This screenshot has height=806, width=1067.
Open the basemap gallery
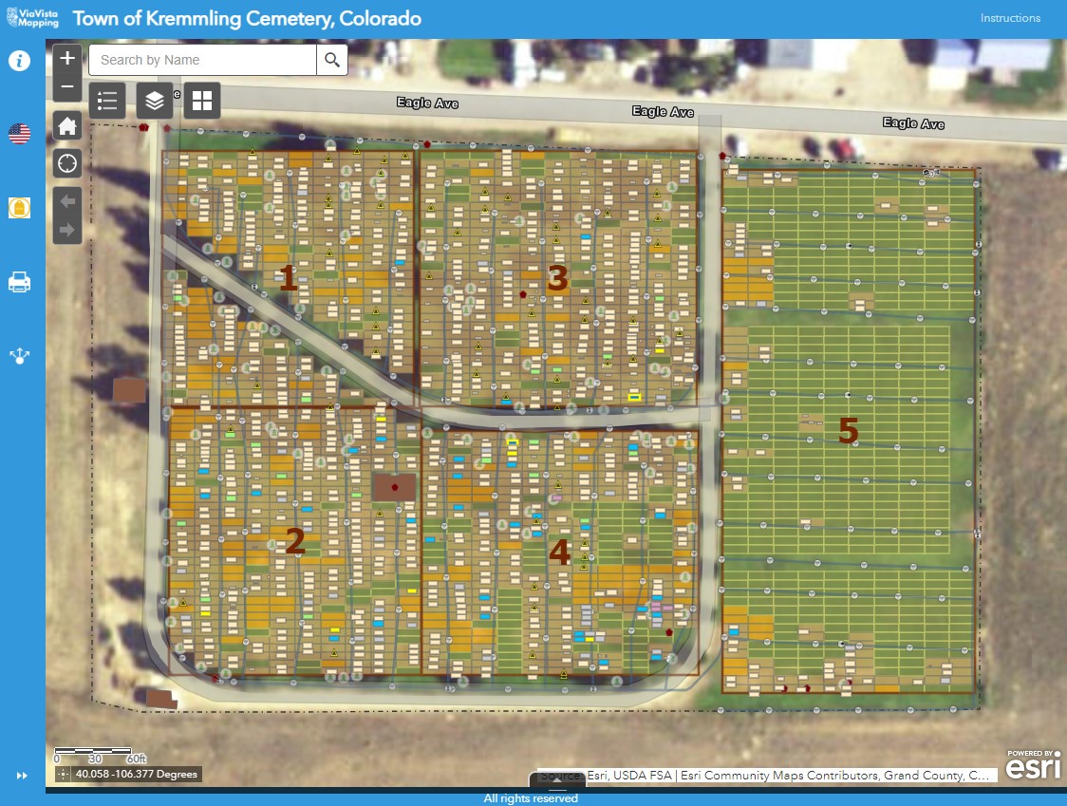(201, 100)
